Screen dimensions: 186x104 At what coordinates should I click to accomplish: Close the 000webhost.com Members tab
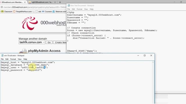(x=25, y=2)
